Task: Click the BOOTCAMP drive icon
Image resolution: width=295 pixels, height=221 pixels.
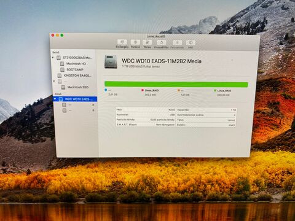Action: point(62,70)
